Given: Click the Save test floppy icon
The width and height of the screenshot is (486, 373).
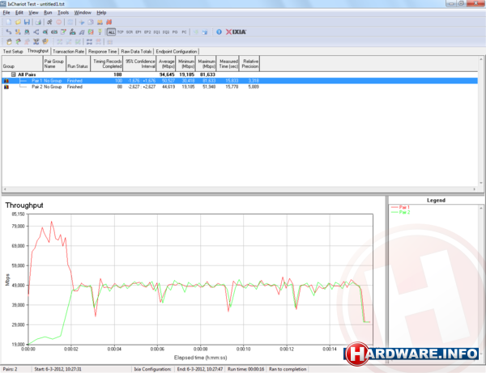Looking at the screenshot, I should [27, 22].
